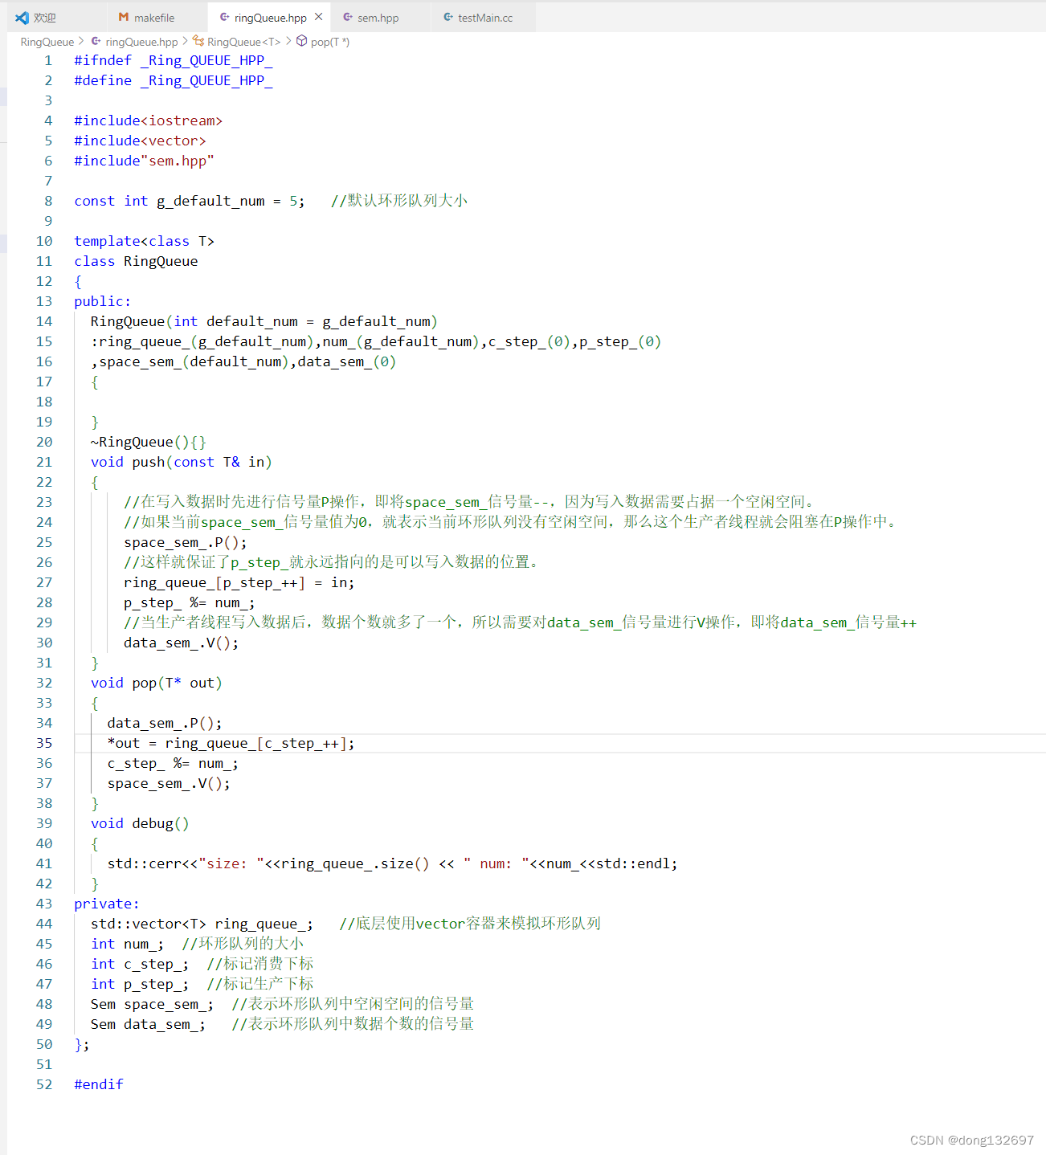Screen dimensions: 1046x1155
Task: Click the '#include<vector>' line
Action: pyautogui.click(x=140, y=141)
